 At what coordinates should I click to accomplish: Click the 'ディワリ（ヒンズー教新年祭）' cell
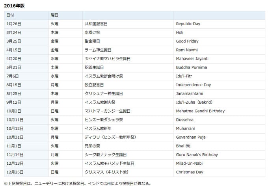128,137
